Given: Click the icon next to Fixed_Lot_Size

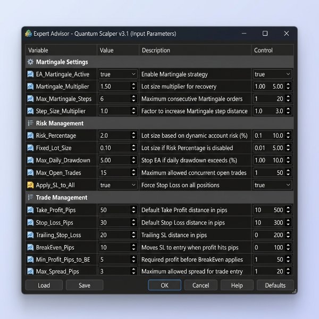Looking at the screenshot, I should [30, 148].
